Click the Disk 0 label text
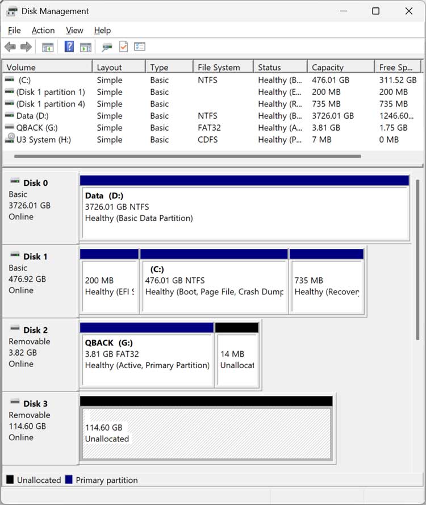Image resolution: width=426 pixels, height=505 pixels. 35,183
